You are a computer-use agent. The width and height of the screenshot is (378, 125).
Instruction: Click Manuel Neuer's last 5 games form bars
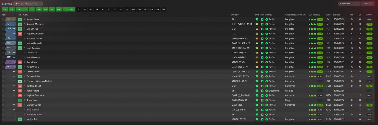click(x=312, y=20)
